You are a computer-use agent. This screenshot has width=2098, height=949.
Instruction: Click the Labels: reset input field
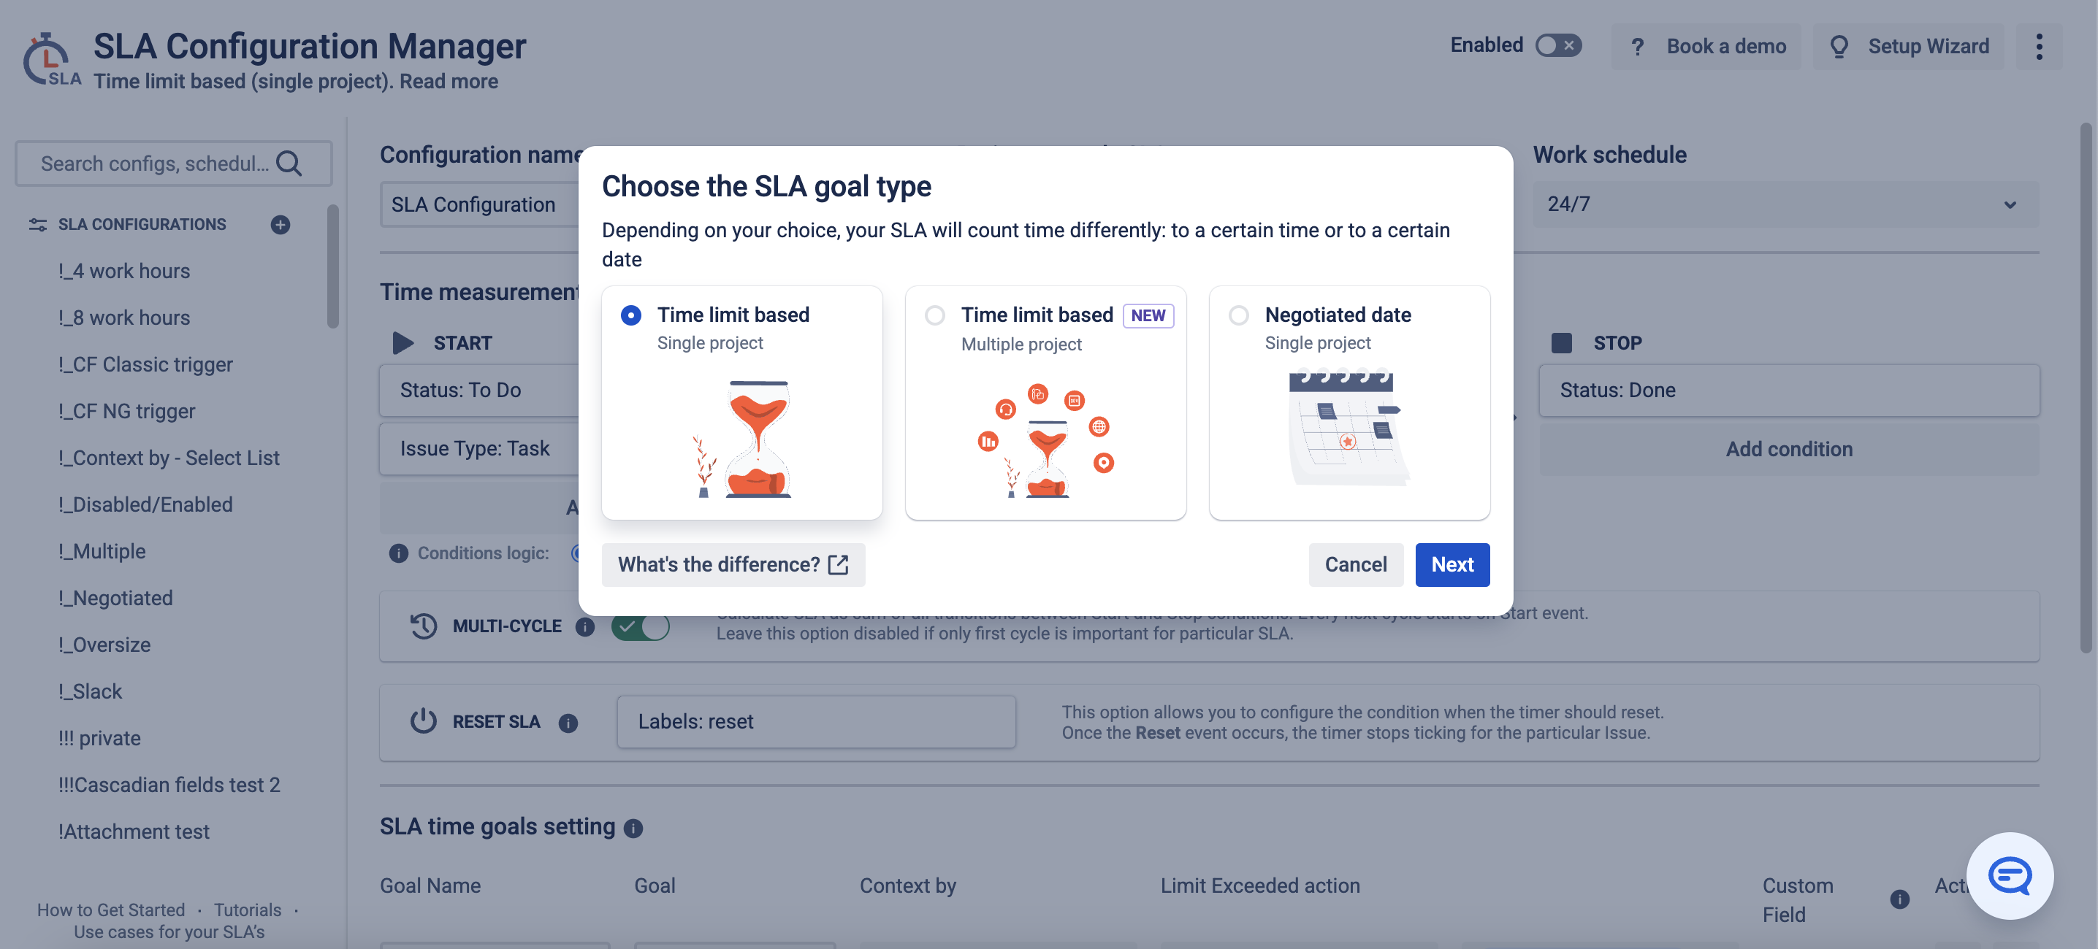click(816, 722)
